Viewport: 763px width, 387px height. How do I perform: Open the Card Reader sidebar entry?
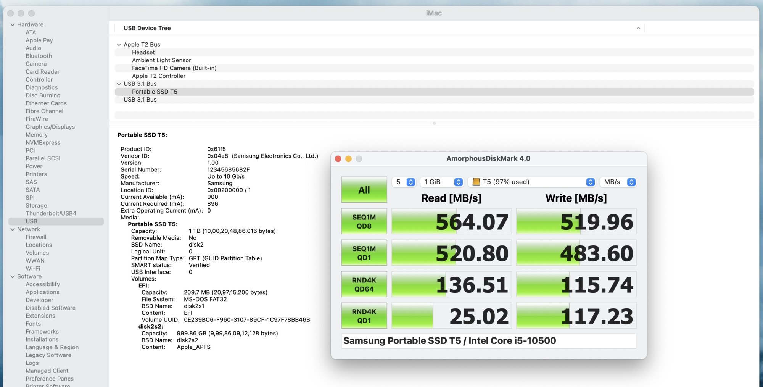[43, 72]
